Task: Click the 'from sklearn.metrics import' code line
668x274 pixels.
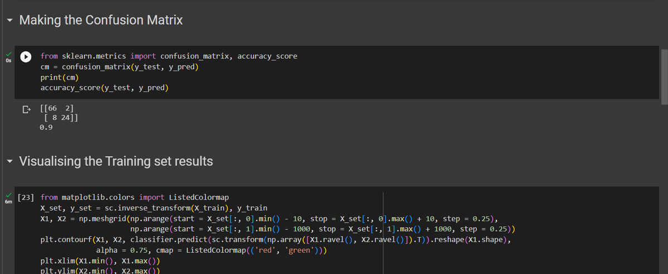Action: click(169, 56)
